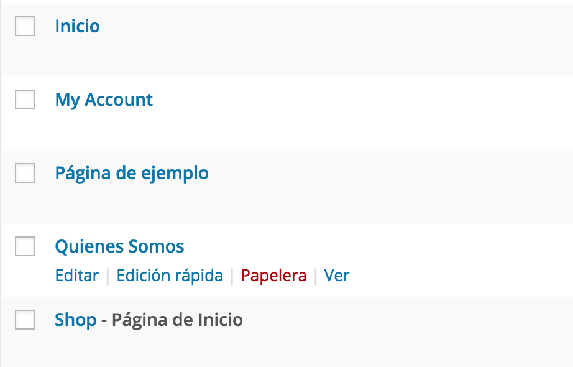
Task: Tick the Quienes Somos checkbox
Action: coord(24,246)
